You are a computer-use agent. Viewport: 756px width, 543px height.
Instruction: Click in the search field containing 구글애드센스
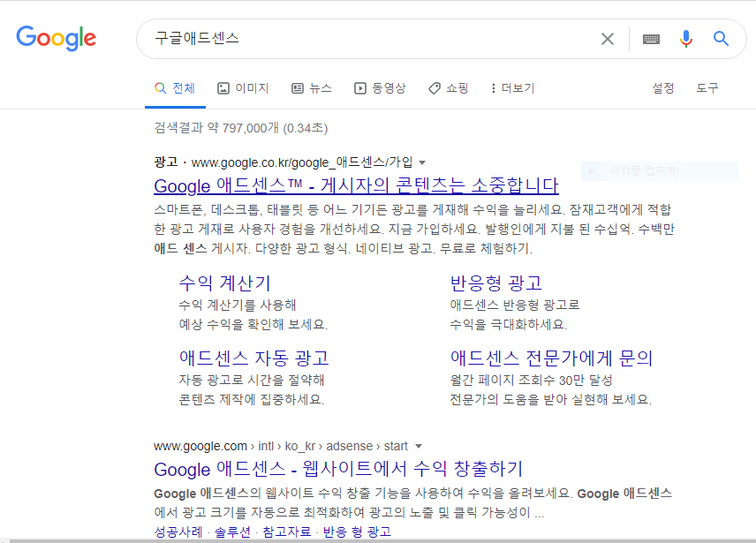371,39
